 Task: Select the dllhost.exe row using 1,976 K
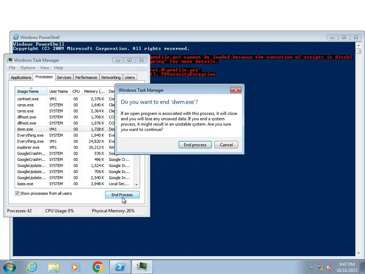[x=65, y=123]
